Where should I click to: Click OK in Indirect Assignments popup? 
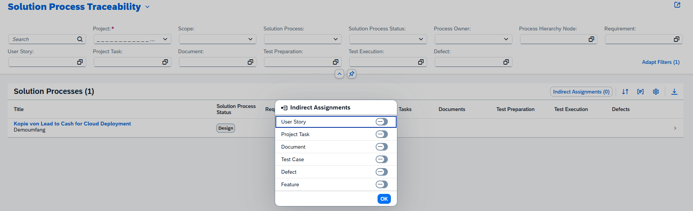point(384,199)
